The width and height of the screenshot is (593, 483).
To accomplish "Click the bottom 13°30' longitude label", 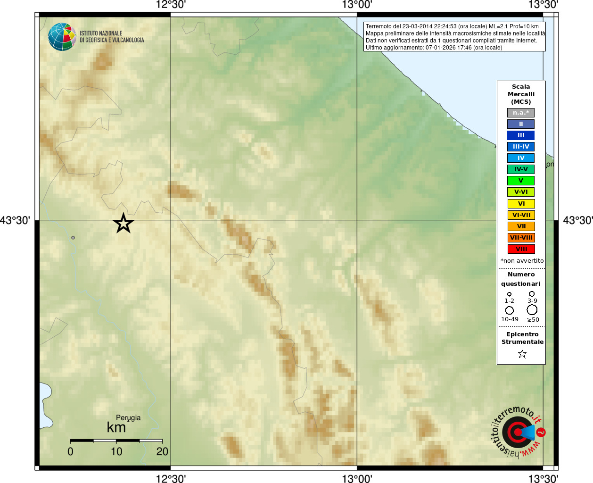I will pyautogui.click(x=543, y=479).
